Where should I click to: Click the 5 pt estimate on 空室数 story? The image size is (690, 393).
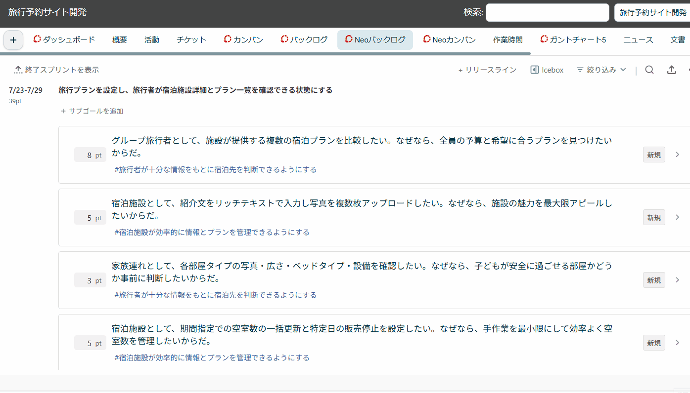coord(90,343)
